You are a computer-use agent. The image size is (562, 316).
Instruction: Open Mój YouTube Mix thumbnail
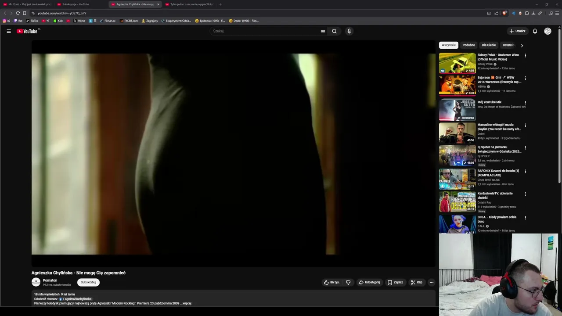(457, 110)
